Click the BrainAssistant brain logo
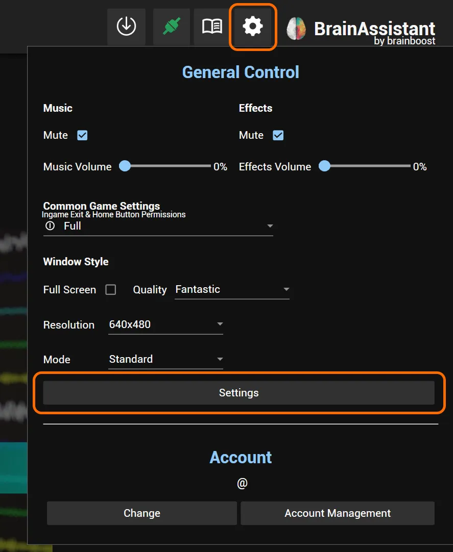The width and height of the screenshot is (453, 552). pyautogui.click(x=296, y=29)
